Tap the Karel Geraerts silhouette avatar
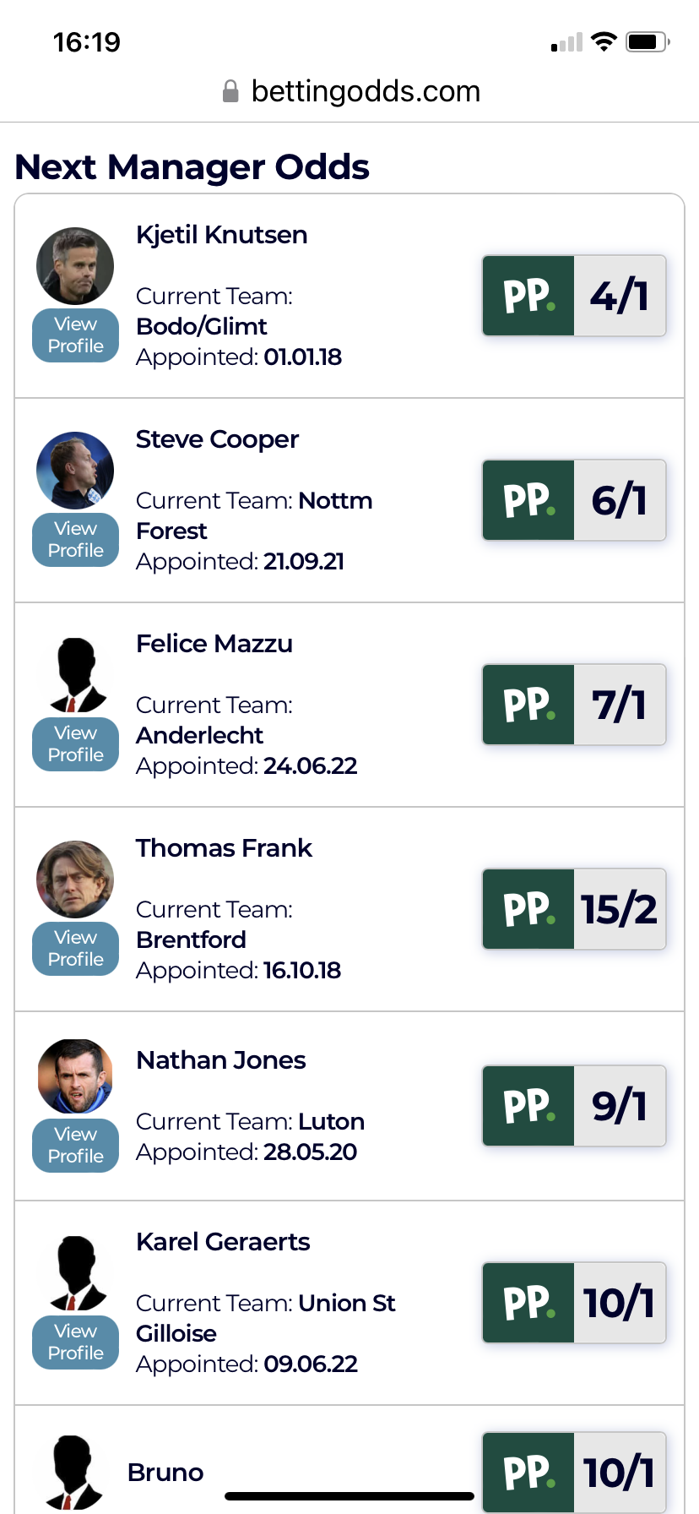The image size is (699, 1514). pyautogui.click(x=76, y=1273)
